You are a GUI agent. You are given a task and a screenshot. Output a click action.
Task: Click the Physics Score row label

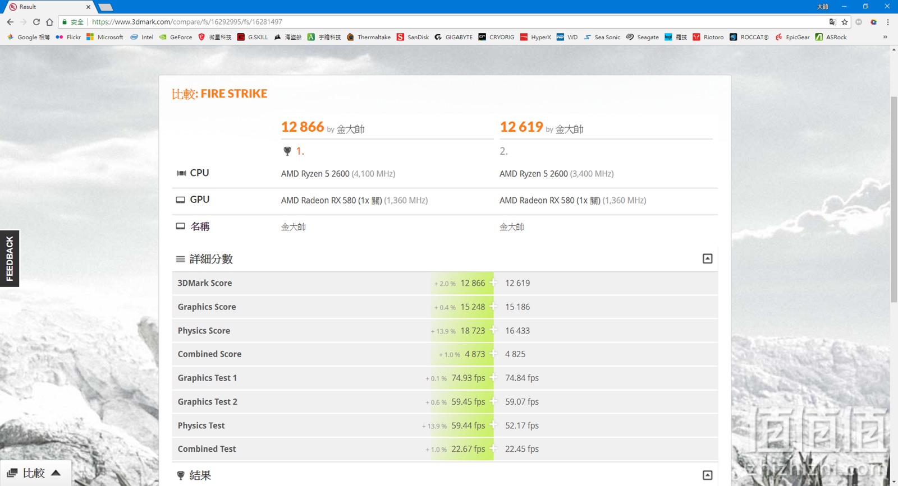[204, 331]
